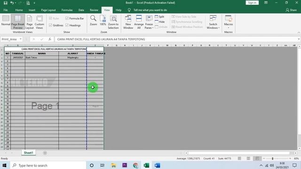This screenshot has width=301, height=169.
Task: Open the notification center
Action: [x=294, y=165]
